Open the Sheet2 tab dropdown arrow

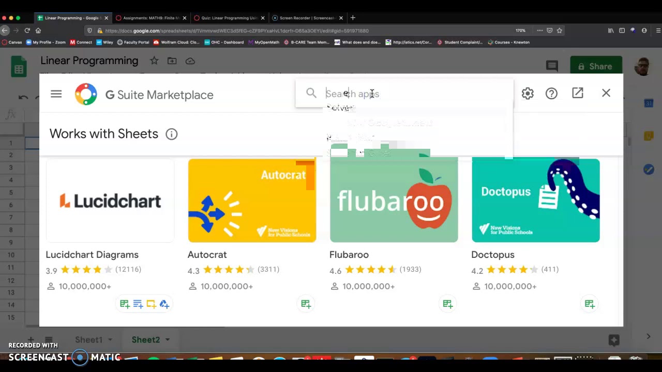tap(167, 339)
